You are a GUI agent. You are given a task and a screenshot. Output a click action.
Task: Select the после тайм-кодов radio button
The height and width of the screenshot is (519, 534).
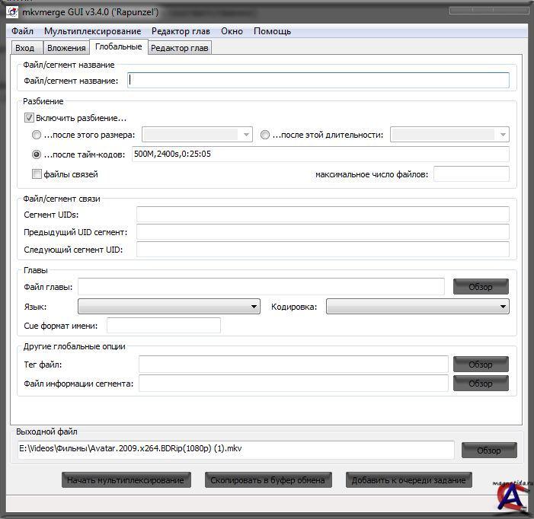tap(36, 154)
